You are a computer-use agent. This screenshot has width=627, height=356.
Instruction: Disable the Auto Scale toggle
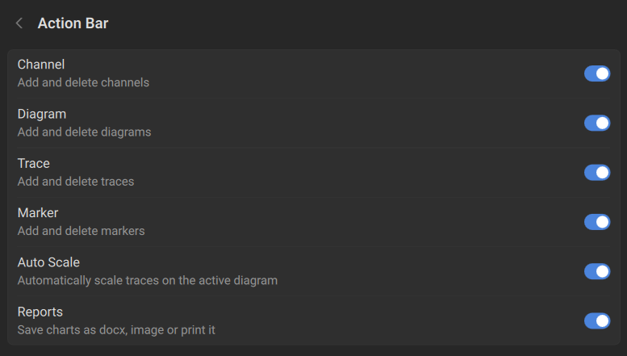click(x=596, y=271)
